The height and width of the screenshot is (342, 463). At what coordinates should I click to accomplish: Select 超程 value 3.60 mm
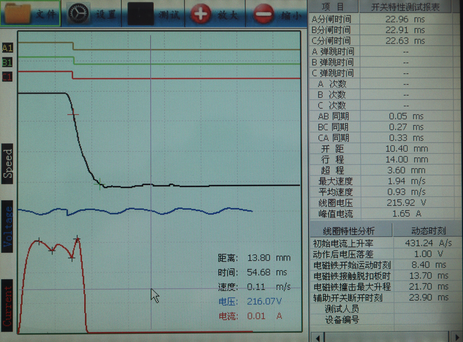406,170
